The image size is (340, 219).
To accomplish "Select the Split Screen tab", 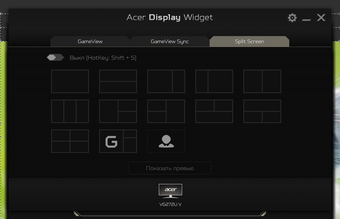I will pyautogui.click(x=249, y=41).
